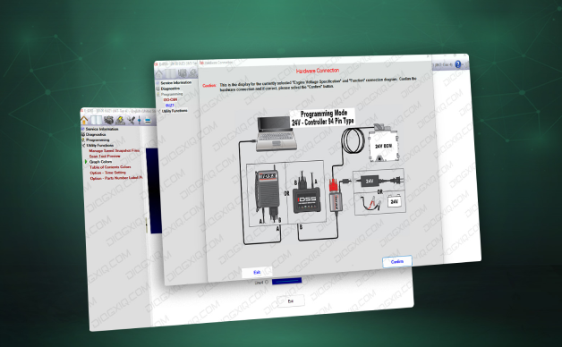Open Manage Saved Snapshot Files
This screenshot has height=347, width=562.
(x=115, y=151)
